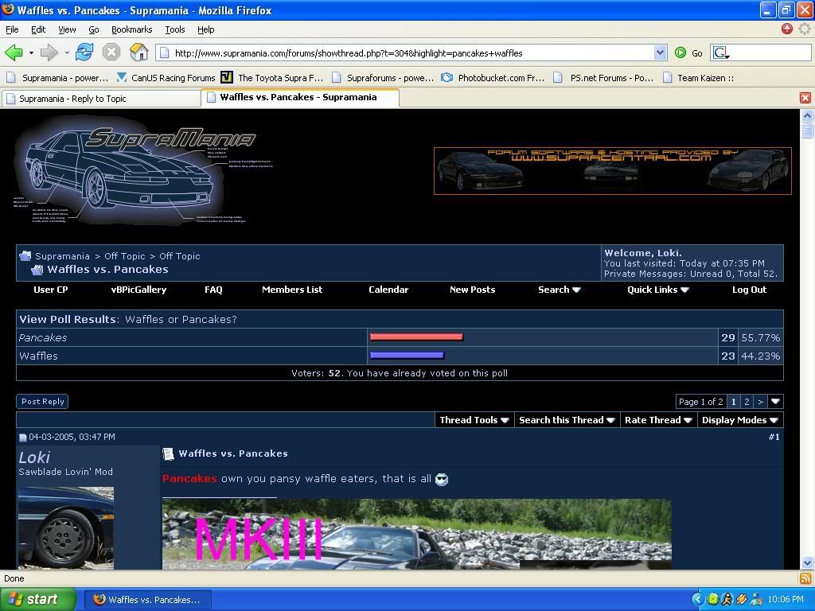Open the PS.net Forums bookmark
Viewport: 815px width, 611px height.
(603, 78)
